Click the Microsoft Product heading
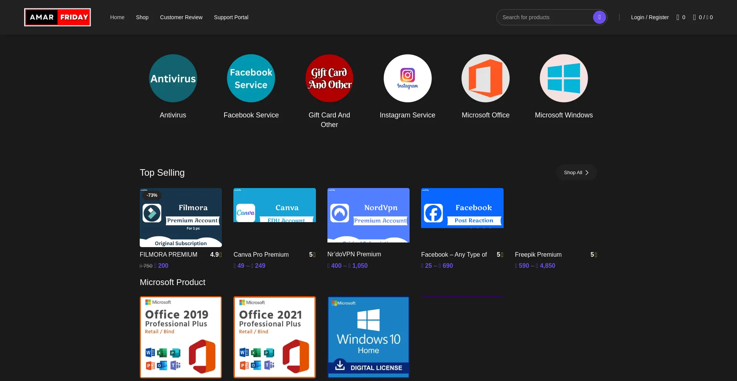The image size is (737, 381). coord(172,282)
